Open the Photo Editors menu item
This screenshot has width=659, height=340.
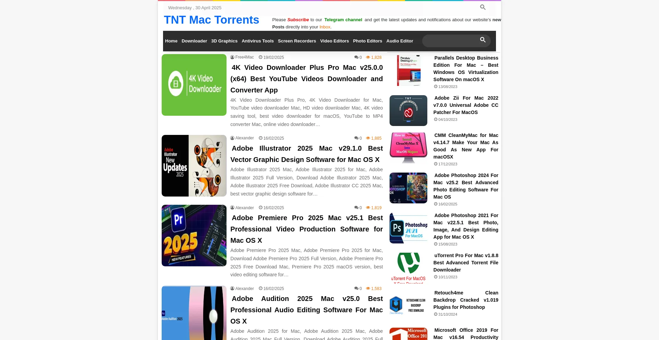coord(368,41)
